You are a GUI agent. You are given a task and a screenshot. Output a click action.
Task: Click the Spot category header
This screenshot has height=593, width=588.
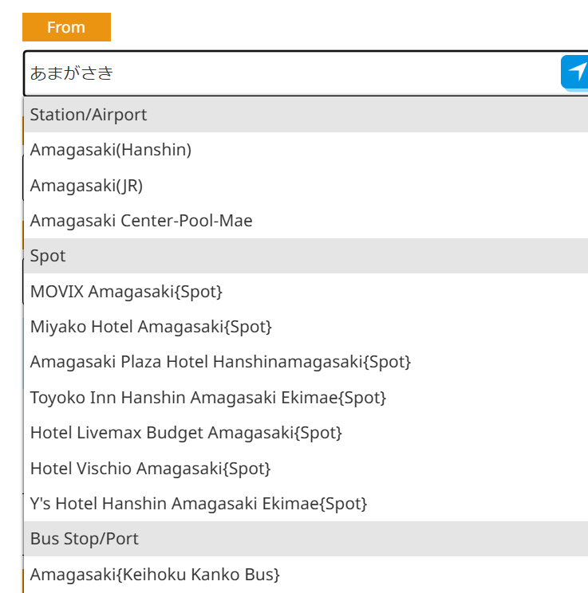48,256
